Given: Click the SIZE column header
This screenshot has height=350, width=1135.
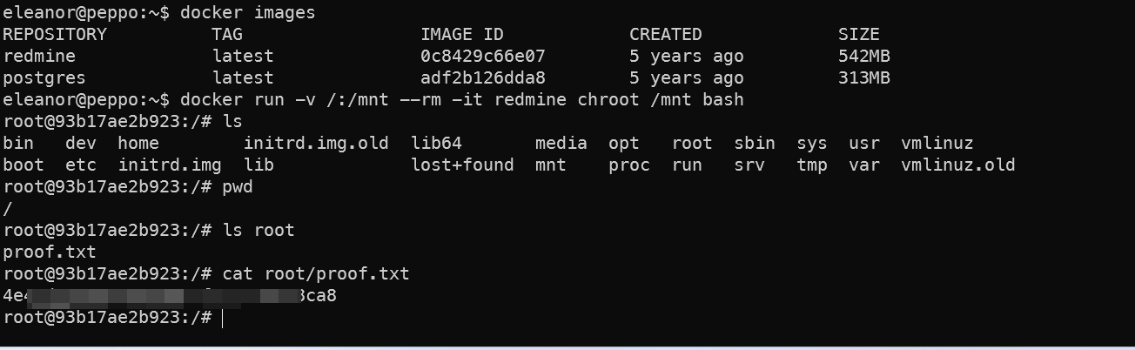Looking at the screenshot, I should point(859,35).
